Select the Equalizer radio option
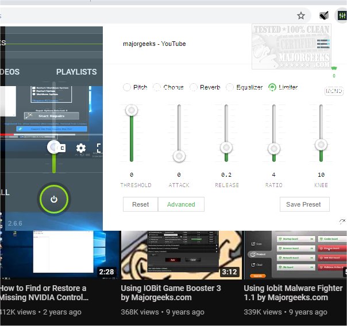The width and height of the screenshot is (347, 326). pyautogui.click(x=230, y=87)
